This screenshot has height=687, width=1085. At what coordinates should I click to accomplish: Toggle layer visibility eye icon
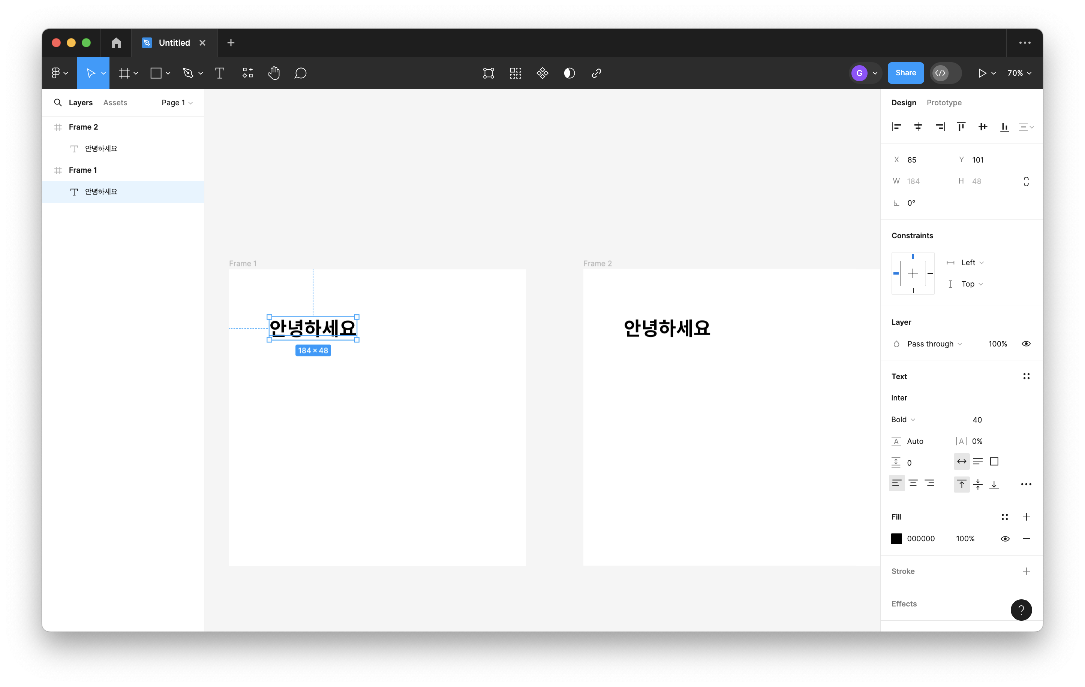1026,344
